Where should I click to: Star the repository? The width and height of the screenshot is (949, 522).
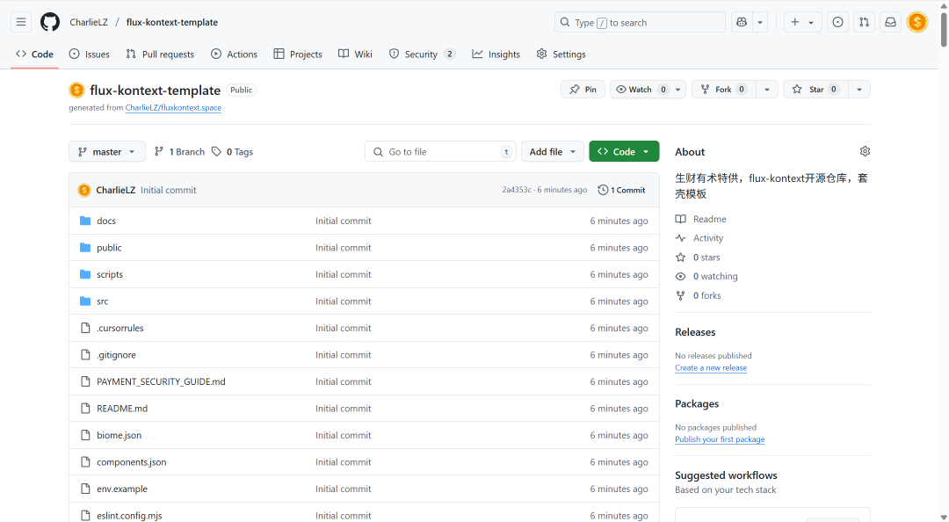[815, 89]
